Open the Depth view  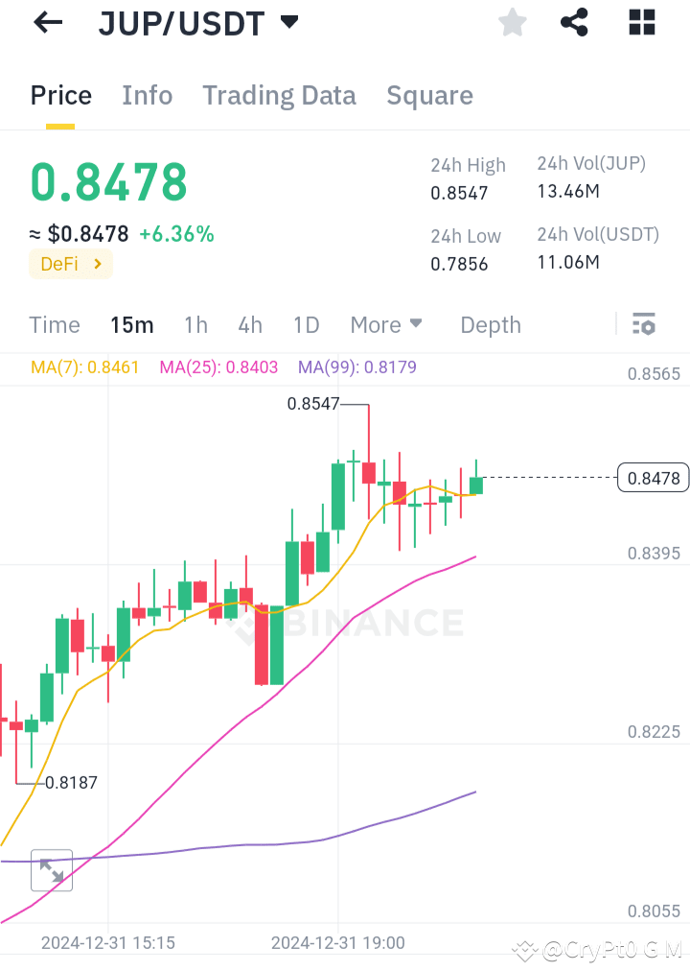click(x=490, y=324)
